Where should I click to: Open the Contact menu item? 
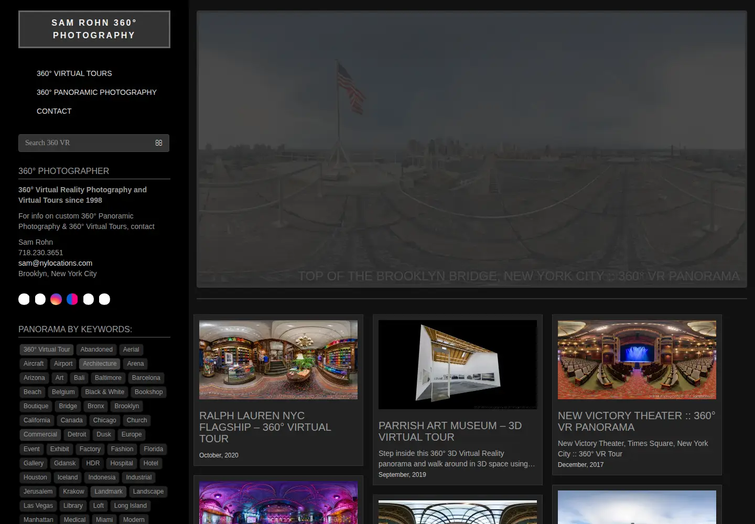(x=54, y=111)
